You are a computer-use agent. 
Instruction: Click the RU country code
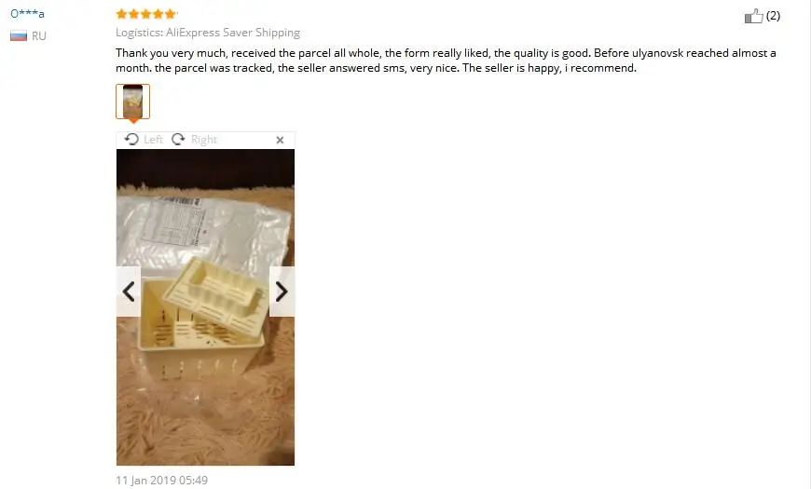[39, 35]
